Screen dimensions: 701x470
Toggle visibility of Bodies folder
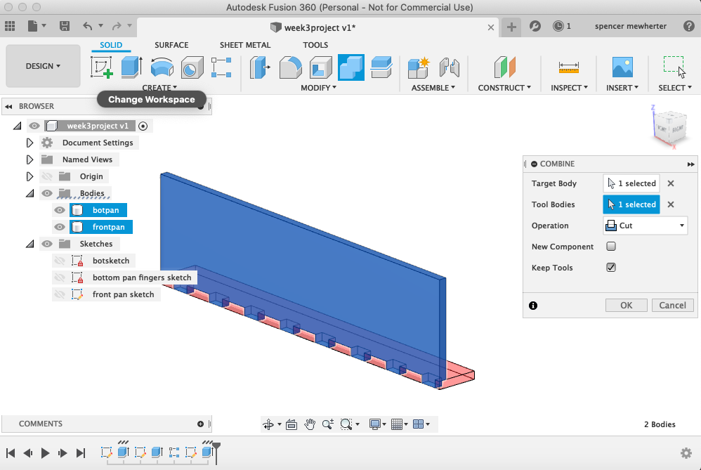tap(47, 193)
